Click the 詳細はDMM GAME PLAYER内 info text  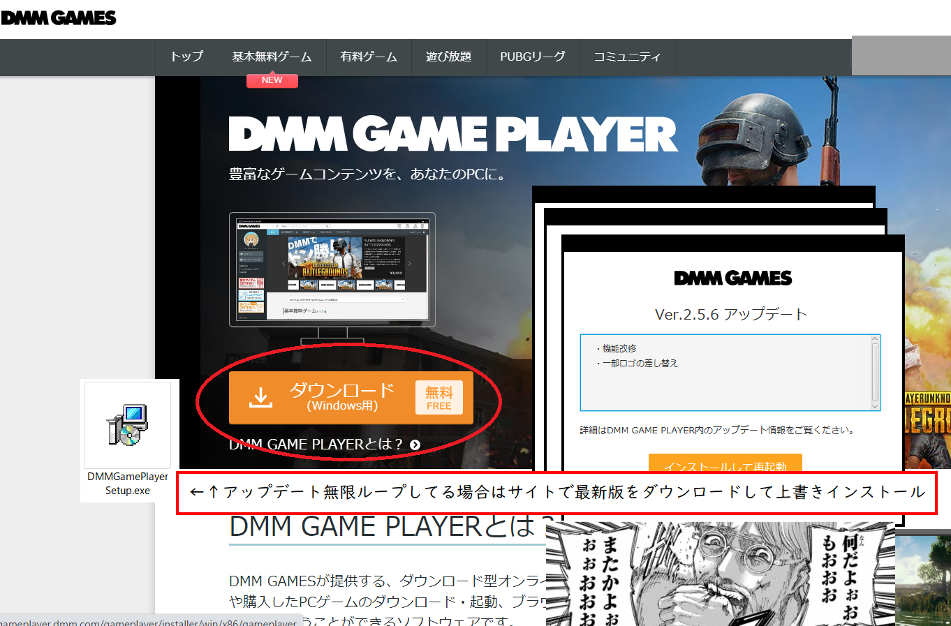[x=717, y=430]
